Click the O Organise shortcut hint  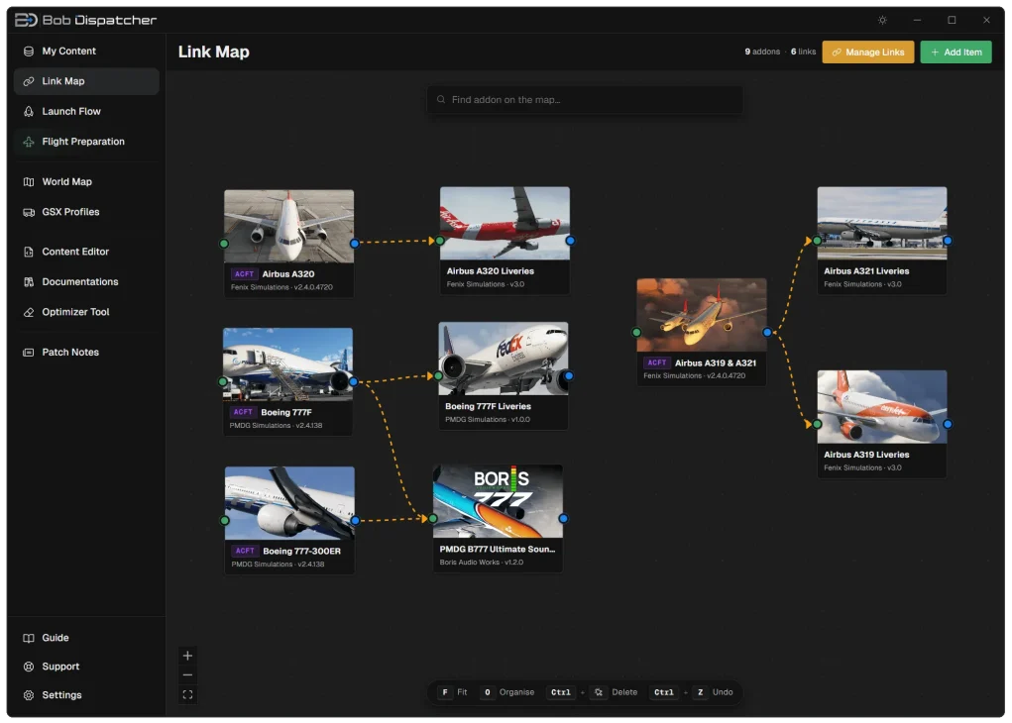[x=507, y=692]
